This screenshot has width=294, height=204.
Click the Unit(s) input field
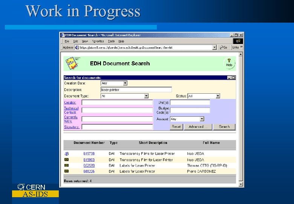click(x=190, y=102)
